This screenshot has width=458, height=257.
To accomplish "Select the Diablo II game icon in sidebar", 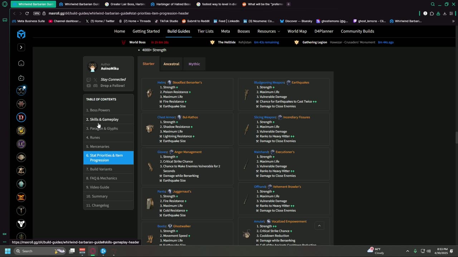I will coord(21,197).
